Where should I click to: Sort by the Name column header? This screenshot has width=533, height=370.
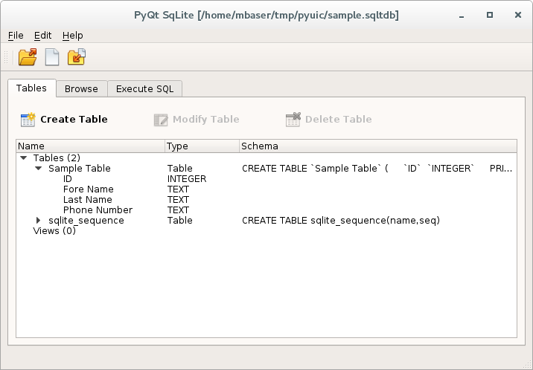(91, 146)
